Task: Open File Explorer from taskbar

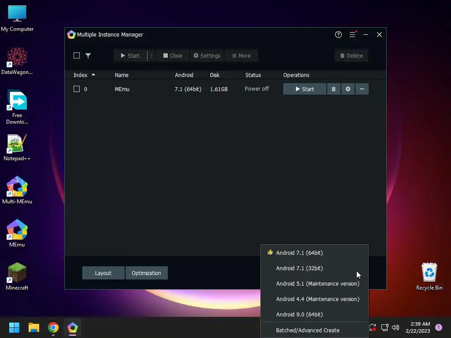Action: coord(33,327)
